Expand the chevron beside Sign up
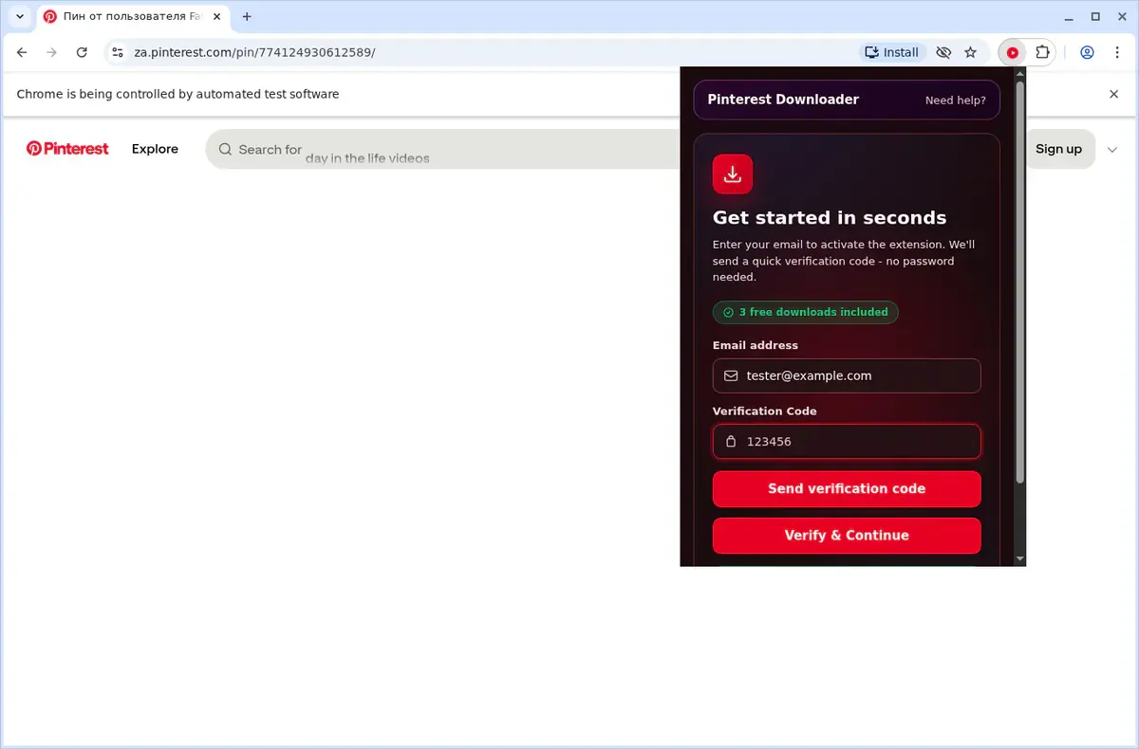This screenshot has height=749, width=1139. coord(1112,150)
